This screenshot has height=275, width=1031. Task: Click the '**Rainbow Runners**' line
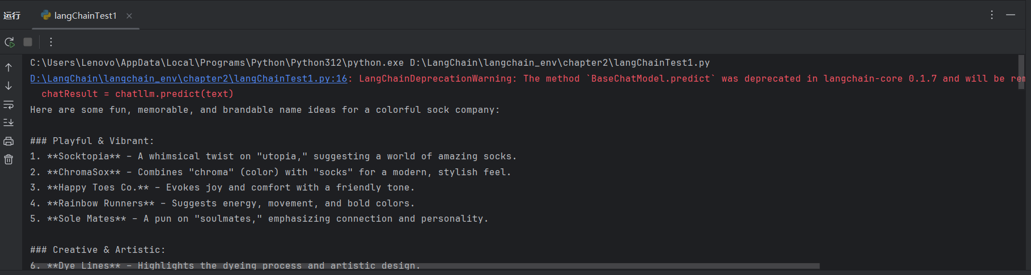pos(223,204)
